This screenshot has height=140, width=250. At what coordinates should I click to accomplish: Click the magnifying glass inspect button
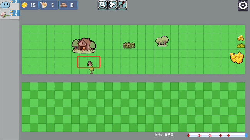click(102, 5)
